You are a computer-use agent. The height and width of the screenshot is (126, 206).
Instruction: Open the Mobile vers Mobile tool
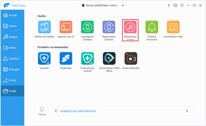tap(44, 27)
